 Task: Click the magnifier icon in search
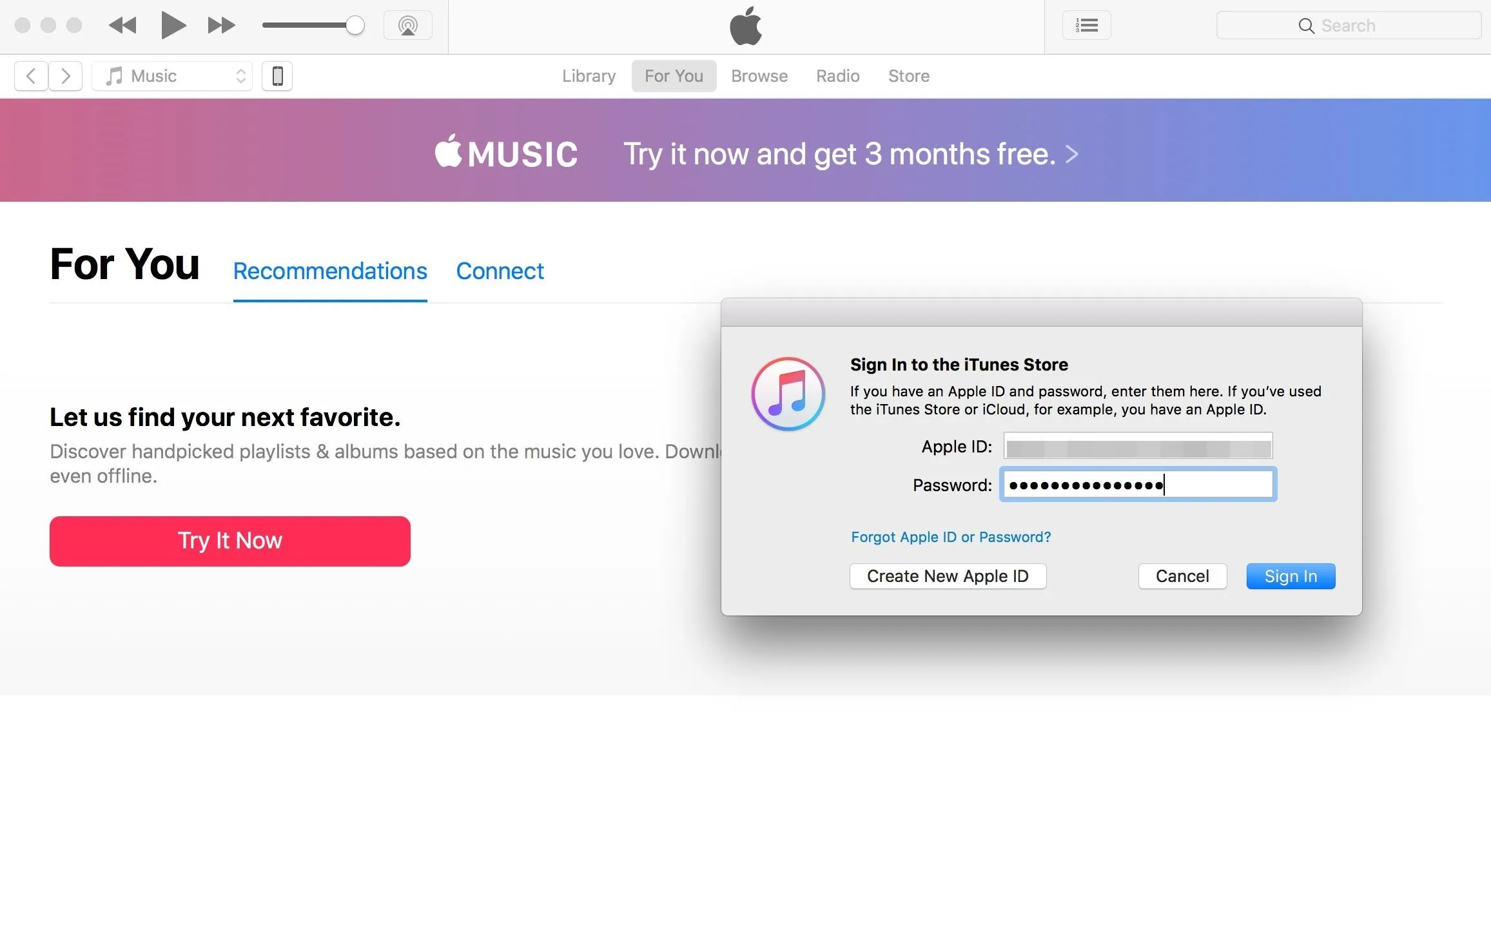pos(1306,26)
